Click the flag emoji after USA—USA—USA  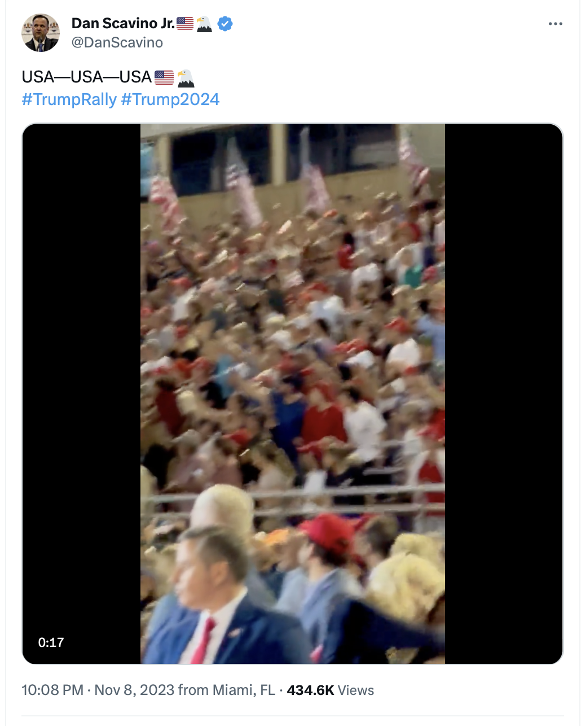pyautogui.click(x=164, y=77)
